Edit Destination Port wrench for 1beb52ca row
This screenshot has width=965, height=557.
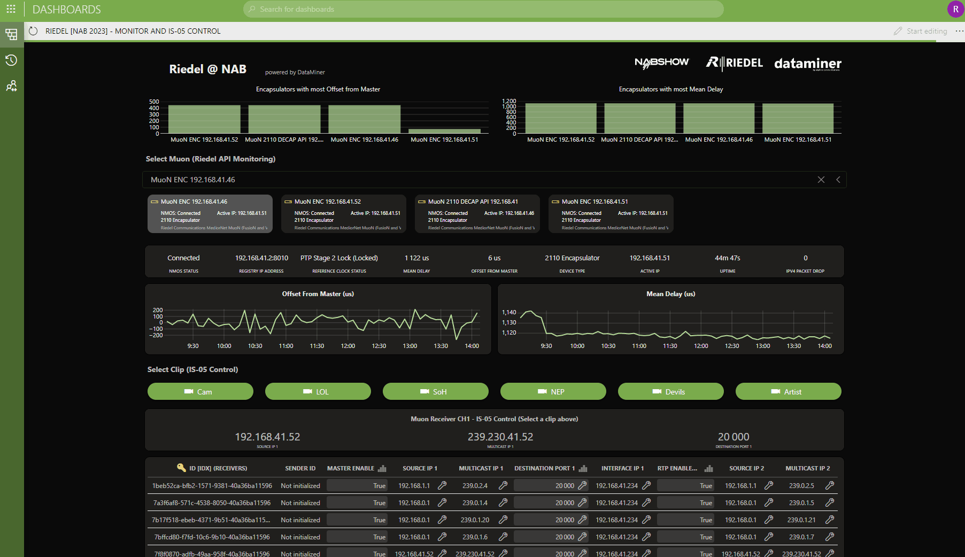583,485
